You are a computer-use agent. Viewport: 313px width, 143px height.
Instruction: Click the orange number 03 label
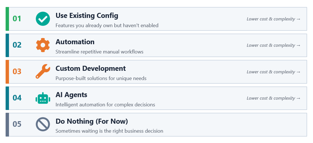17,71
